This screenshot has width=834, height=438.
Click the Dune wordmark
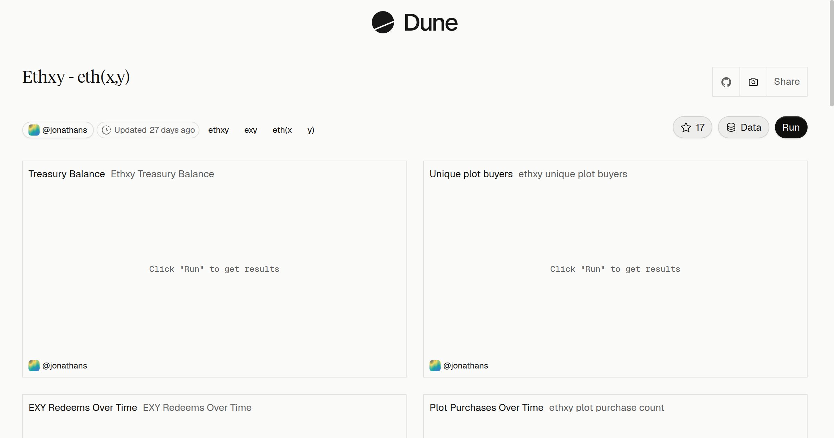tap(431, 23)
